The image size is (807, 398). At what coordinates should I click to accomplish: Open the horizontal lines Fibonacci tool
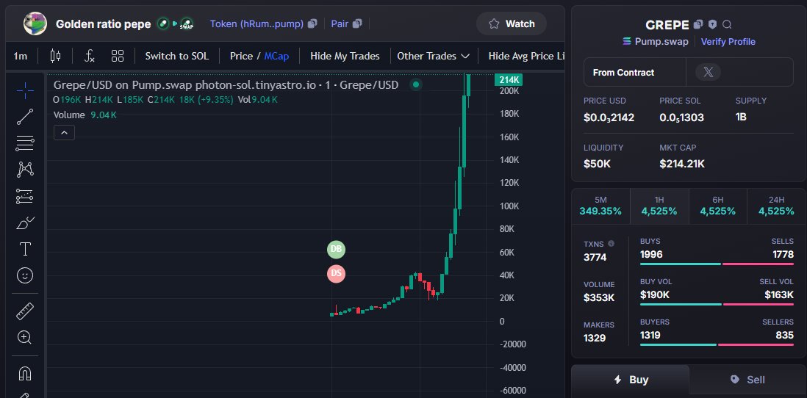25,143
